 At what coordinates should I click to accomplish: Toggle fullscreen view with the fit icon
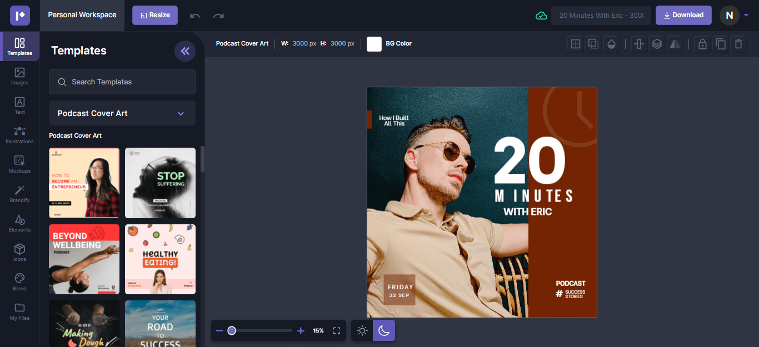click(x=336, y=330)
